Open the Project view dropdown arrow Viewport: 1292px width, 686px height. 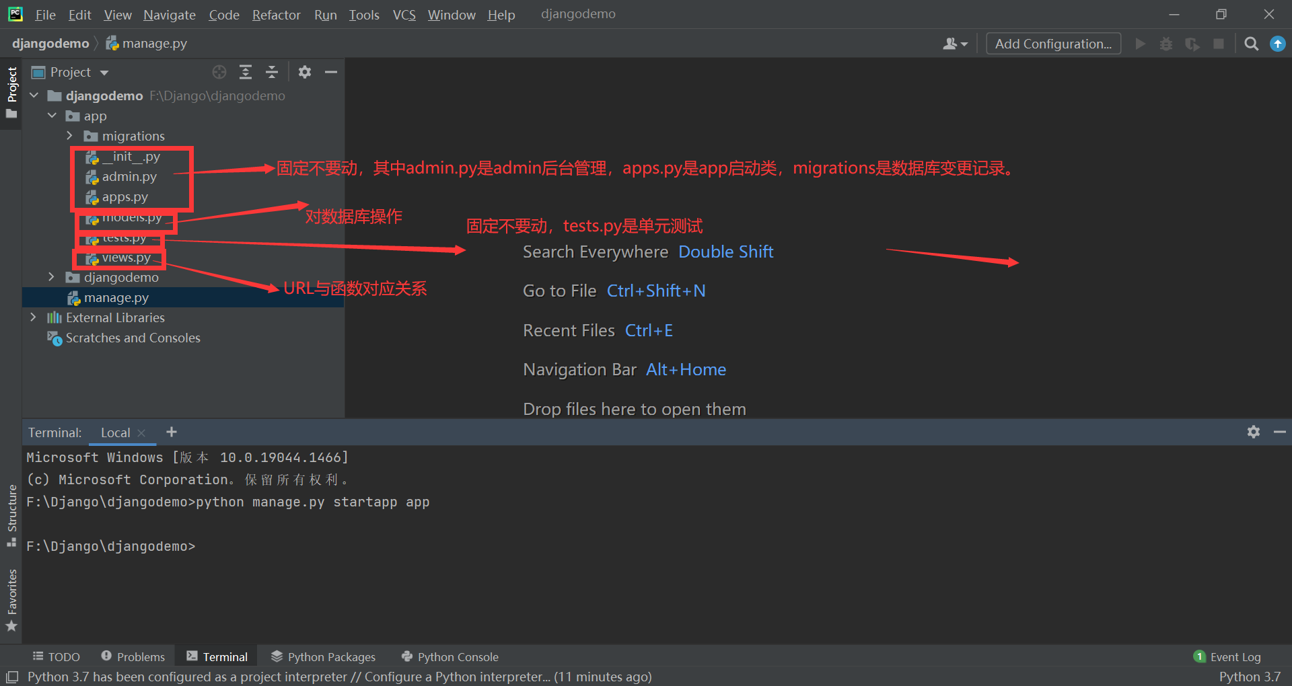tap(104, 73)
